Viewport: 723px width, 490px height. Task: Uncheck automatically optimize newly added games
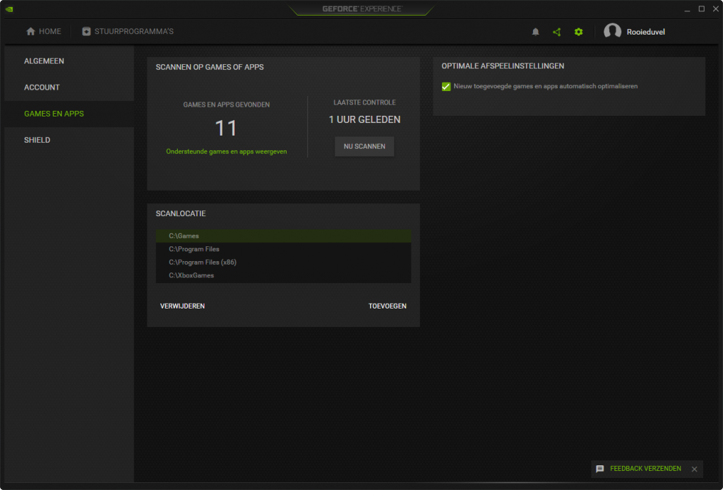[446, 87]
